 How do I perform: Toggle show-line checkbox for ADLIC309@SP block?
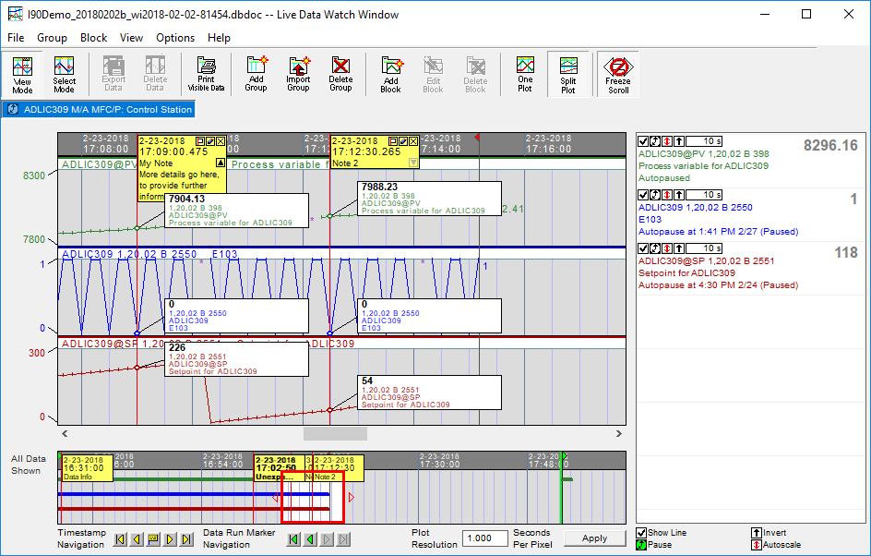[x=643, y=249]
